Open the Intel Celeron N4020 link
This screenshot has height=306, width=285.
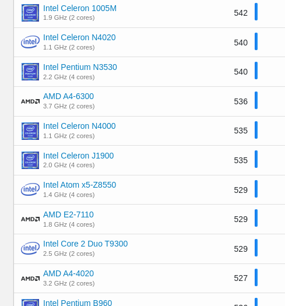pyautogui.click(x=79, y=37)
